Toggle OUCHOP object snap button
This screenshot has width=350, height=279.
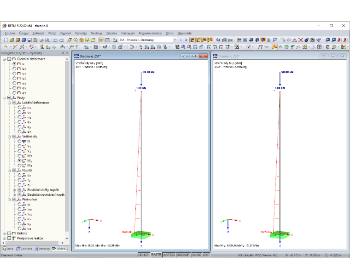point(183,255)
